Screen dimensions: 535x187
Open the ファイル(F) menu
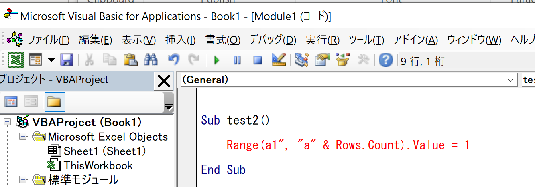pos(48,40)
